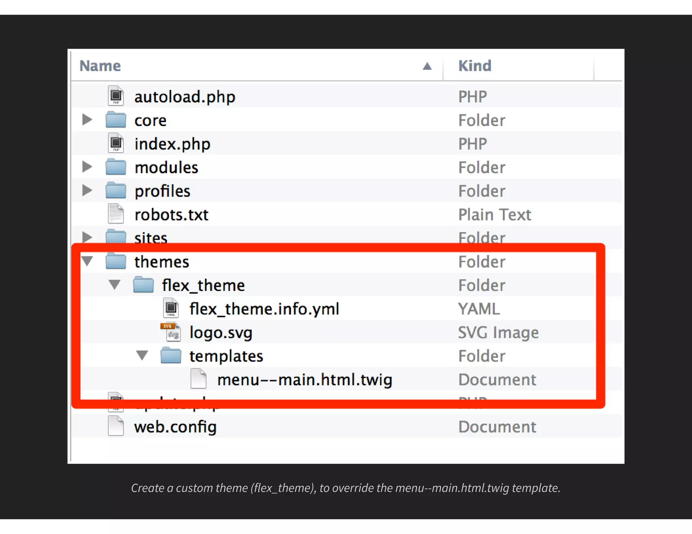
Task: Click the robots.txt text file icon
Action: click(x=116, y=214)
